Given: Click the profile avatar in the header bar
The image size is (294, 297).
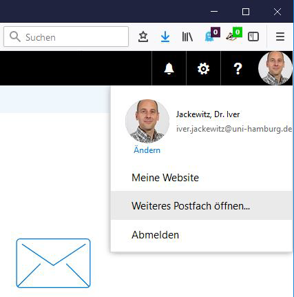Looking at the screenshot, I should [275, 68].
